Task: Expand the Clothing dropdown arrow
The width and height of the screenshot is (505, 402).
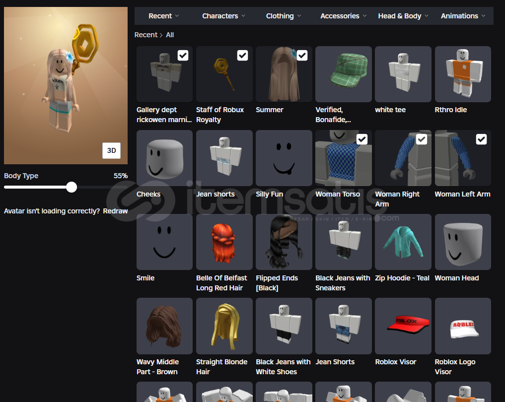Action: [299, 16]
